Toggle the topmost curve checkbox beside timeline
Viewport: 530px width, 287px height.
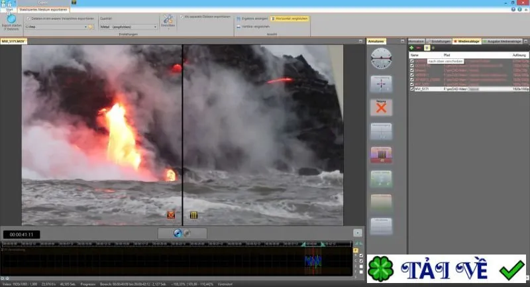[x=361, y=256]
